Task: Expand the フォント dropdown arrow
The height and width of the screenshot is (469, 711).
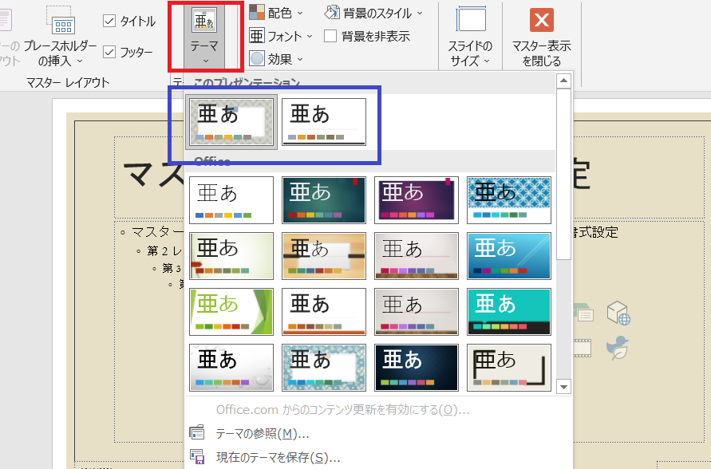Action: (308, 35)
